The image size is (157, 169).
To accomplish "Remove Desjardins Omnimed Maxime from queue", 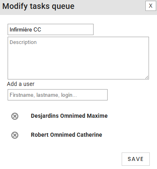I will 15,116.
